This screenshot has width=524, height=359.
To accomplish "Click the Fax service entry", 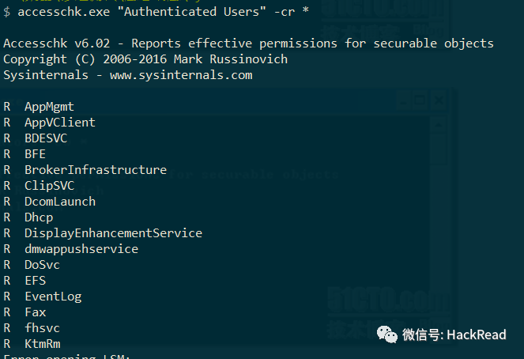I will (35, 312).
